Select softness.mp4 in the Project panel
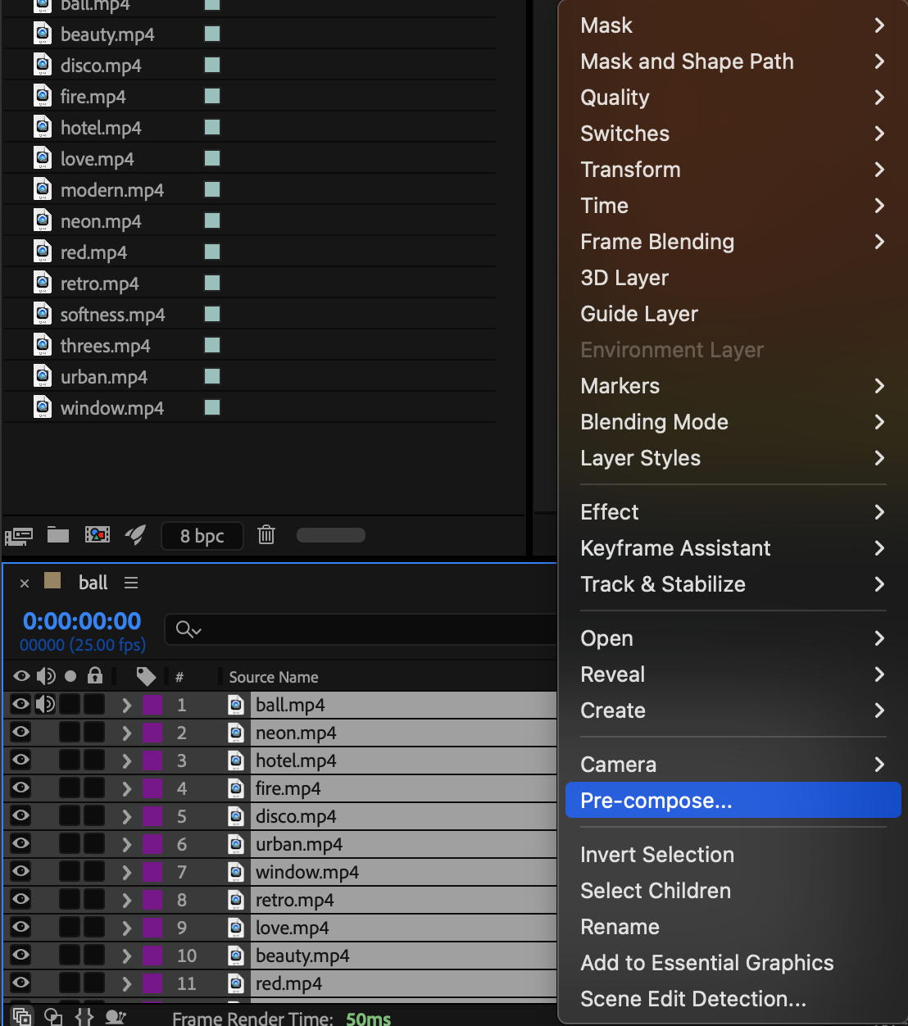Viewport: 908px width, 1026px height. tap(112, 315)
